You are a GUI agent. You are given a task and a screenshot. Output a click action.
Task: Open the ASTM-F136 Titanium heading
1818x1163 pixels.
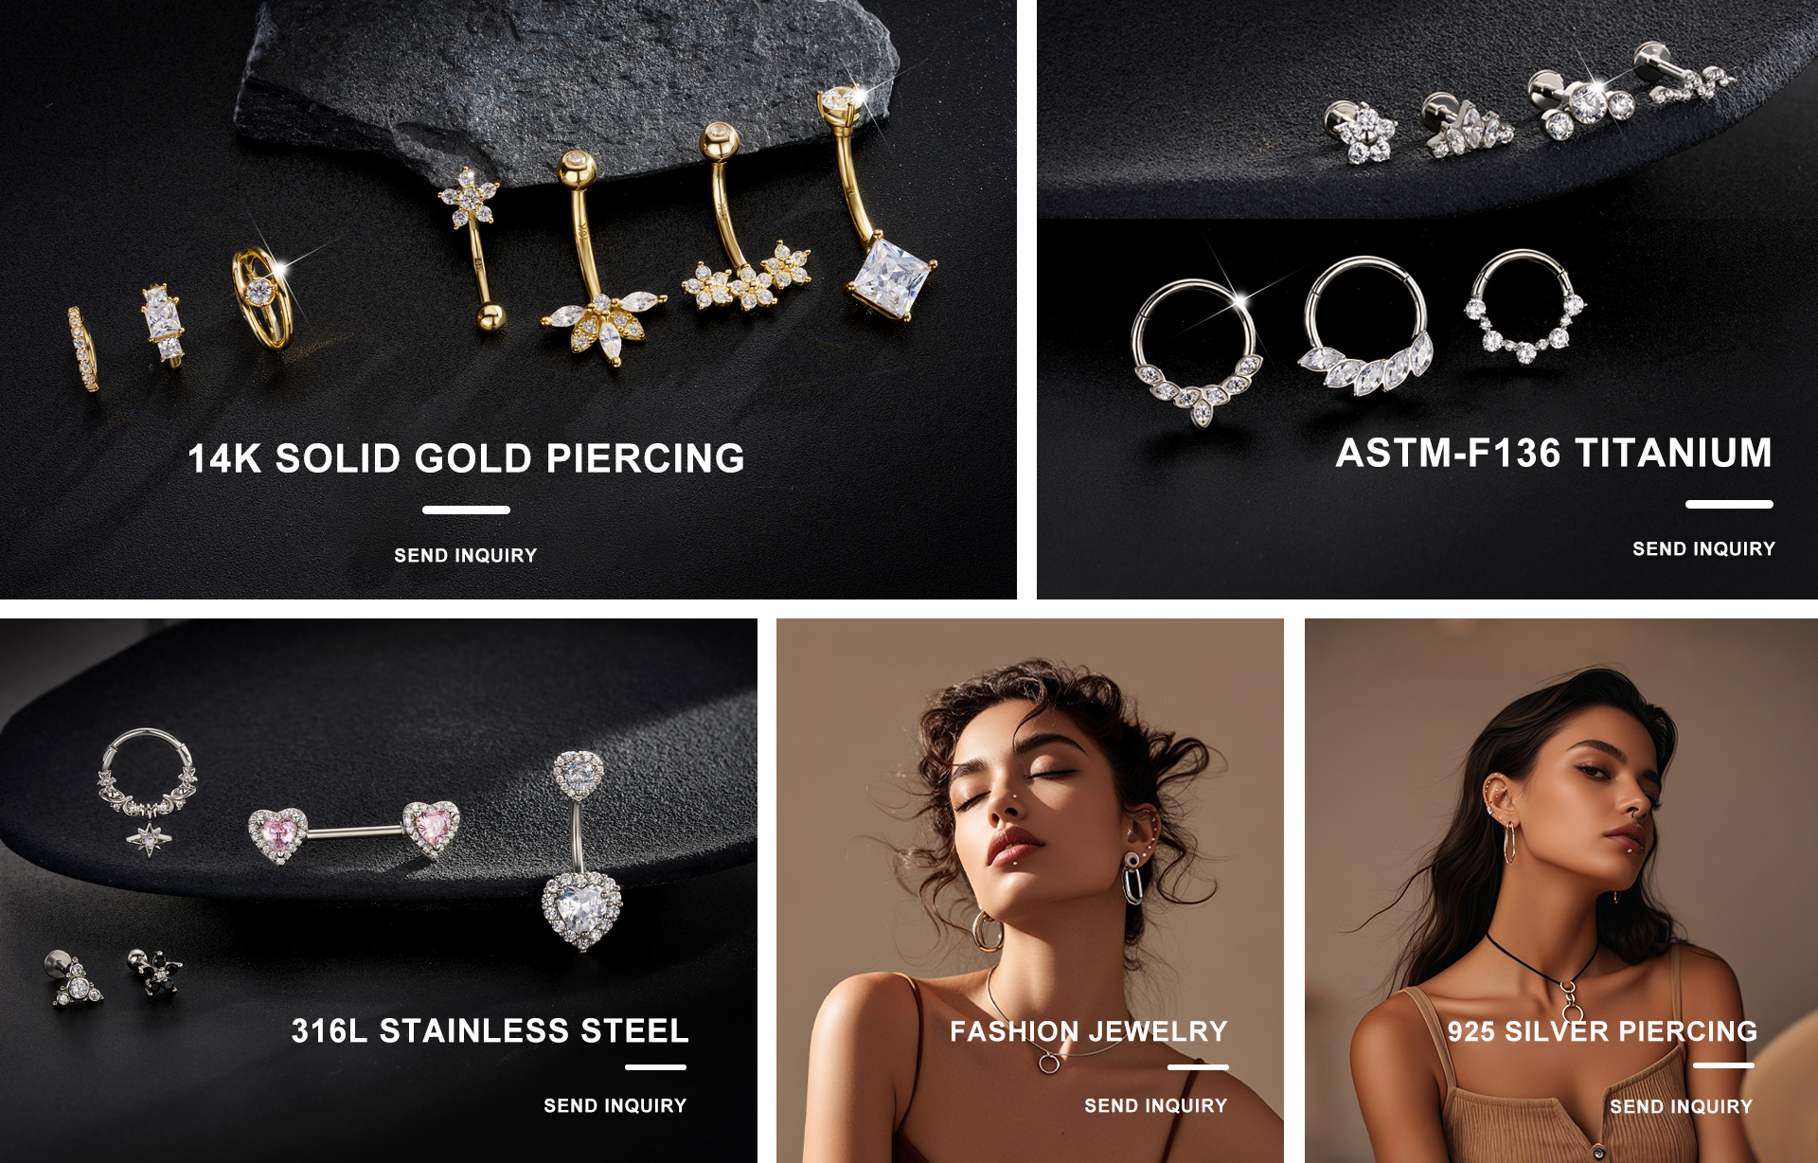coord(1554,453)
